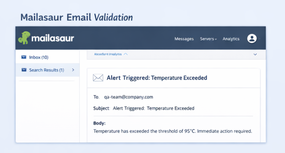Click the outlined envelope beside the alert title

pos(98,78)
